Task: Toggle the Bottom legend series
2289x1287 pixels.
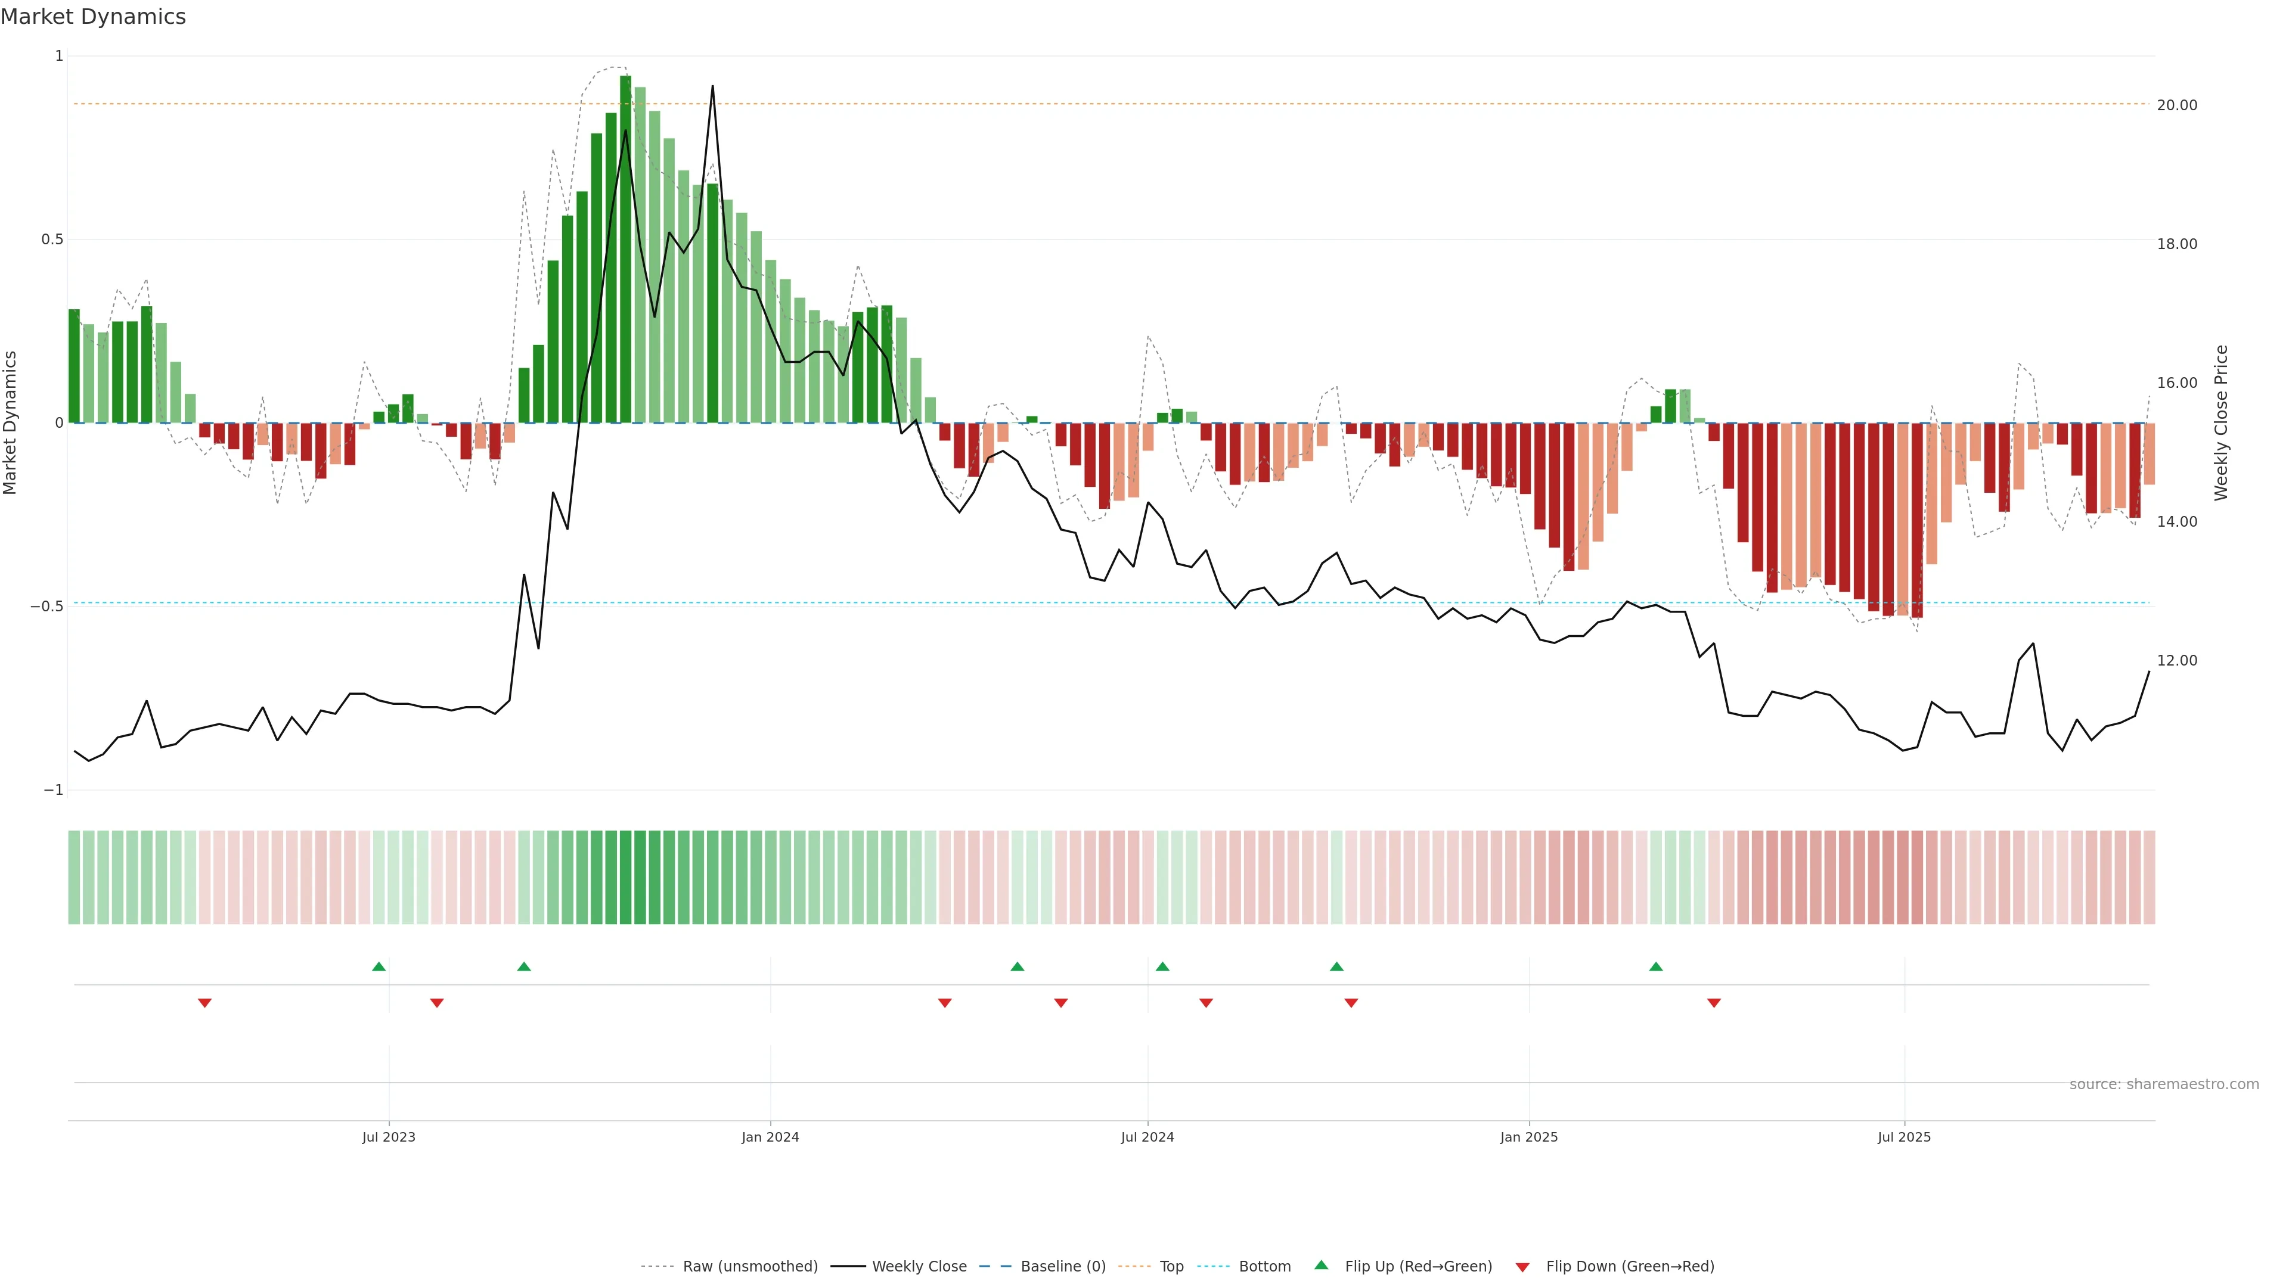Action: [x=1264, y=1267]
